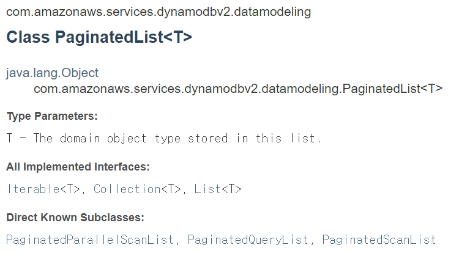Click the <T> generic after Collection

click(171, 189)
